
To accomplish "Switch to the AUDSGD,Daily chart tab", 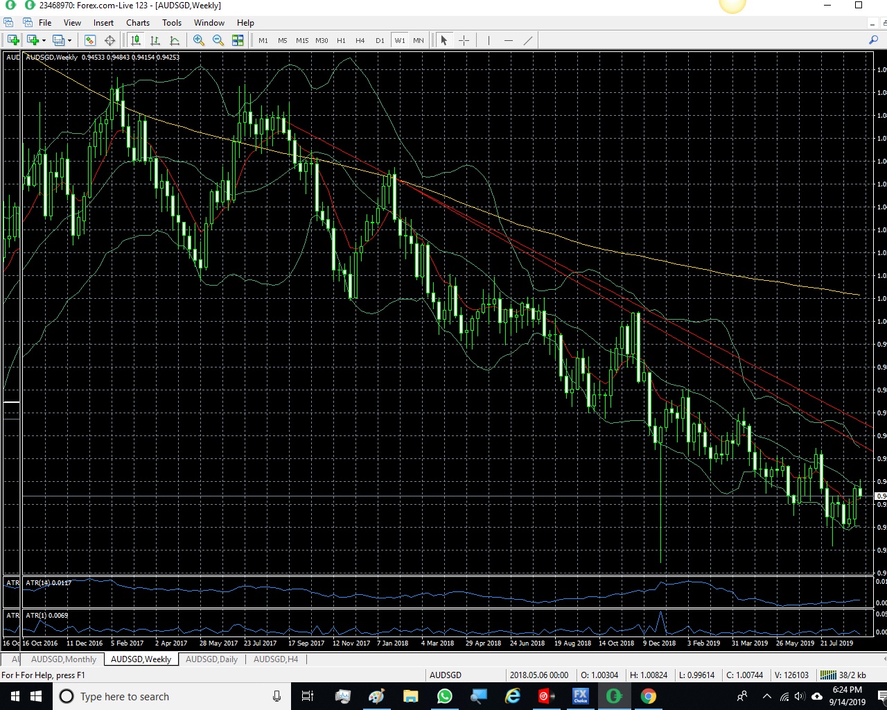I will point(211,659).
